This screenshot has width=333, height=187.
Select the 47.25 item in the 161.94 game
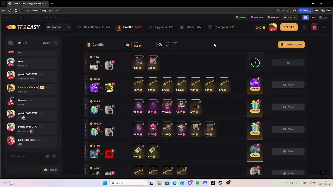coord(152,129)
